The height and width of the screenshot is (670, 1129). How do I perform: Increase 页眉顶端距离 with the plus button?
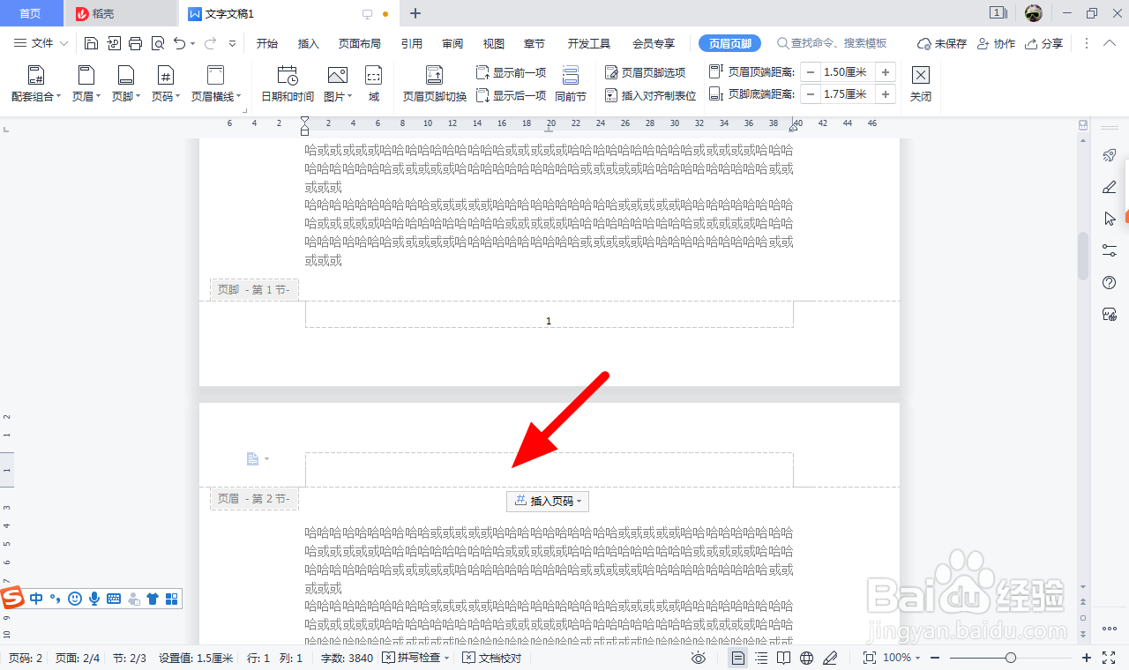886,72
